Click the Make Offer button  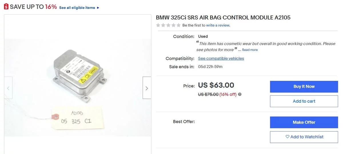tap(304, 122)
